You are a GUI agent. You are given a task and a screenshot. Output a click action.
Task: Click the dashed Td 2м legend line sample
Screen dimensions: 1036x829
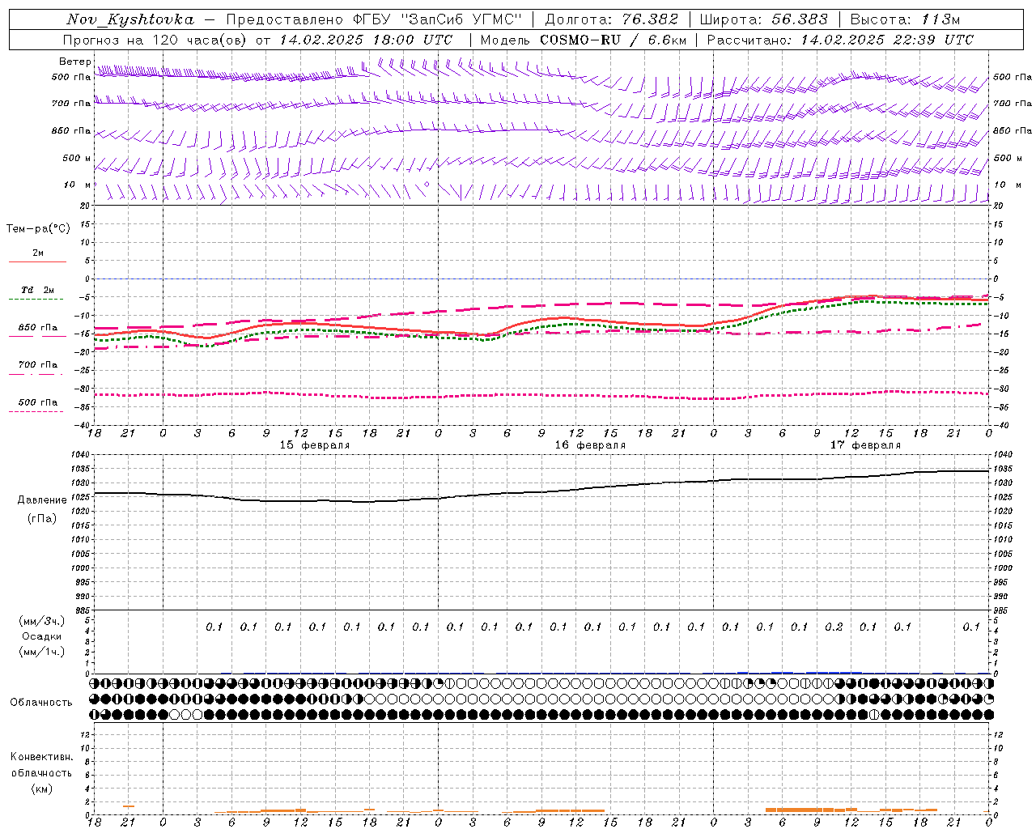pyautogui.click(x=36, y=300)
